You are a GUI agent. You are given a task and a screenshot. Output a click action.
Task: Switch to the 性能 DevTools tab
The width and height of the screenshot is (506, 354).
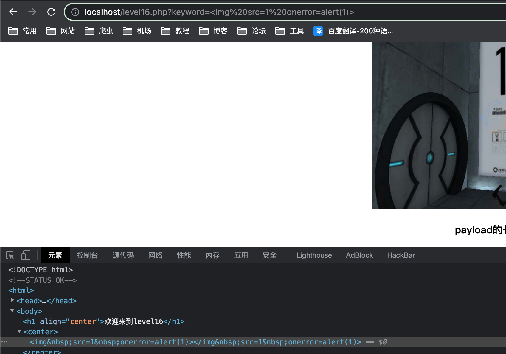coord(184,255)
